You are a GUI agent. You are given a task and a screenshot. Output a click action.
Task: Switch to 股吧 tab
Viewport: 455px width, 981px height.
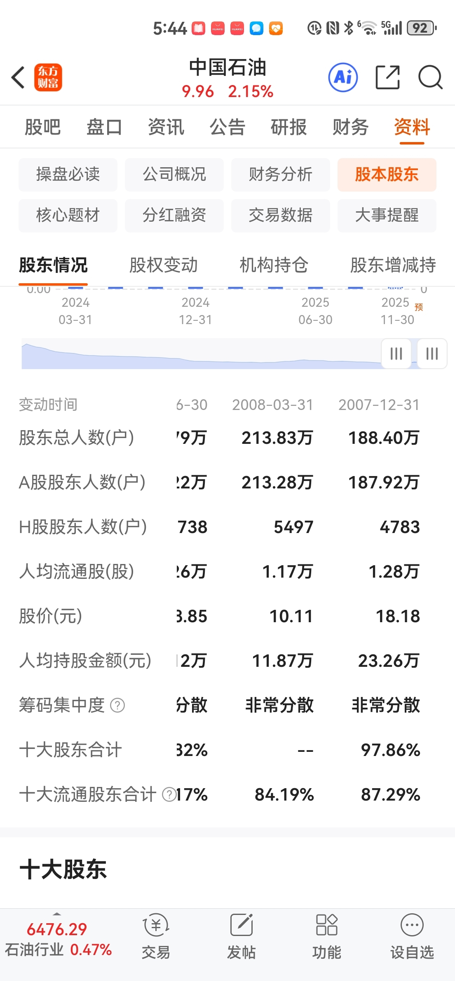coord(42,127)
